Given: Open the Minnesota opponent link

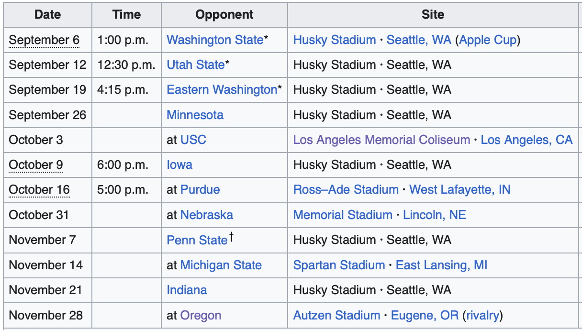Looking at the screenshot, I should (x=195, y=115).
